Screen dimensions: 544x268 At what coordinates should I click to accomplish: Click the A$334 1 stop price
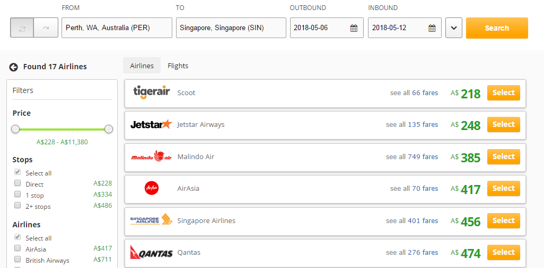(x=103, y=195)
